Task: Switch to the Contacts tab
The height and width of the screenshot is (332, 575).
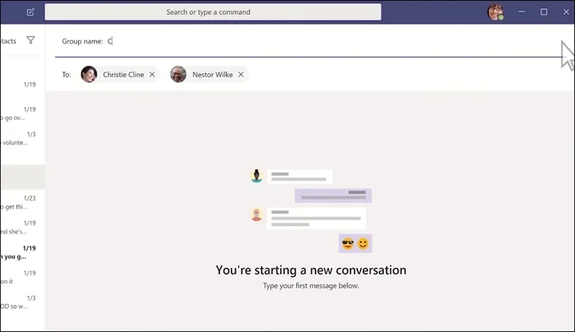Action: pos(8,41)
